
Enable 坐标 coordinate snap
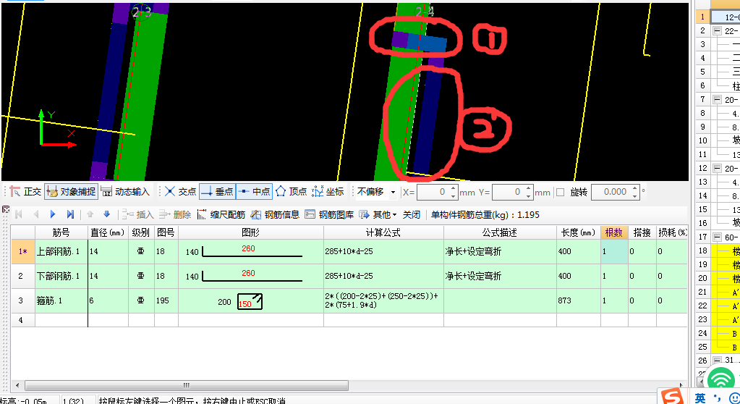coord(328,191)
